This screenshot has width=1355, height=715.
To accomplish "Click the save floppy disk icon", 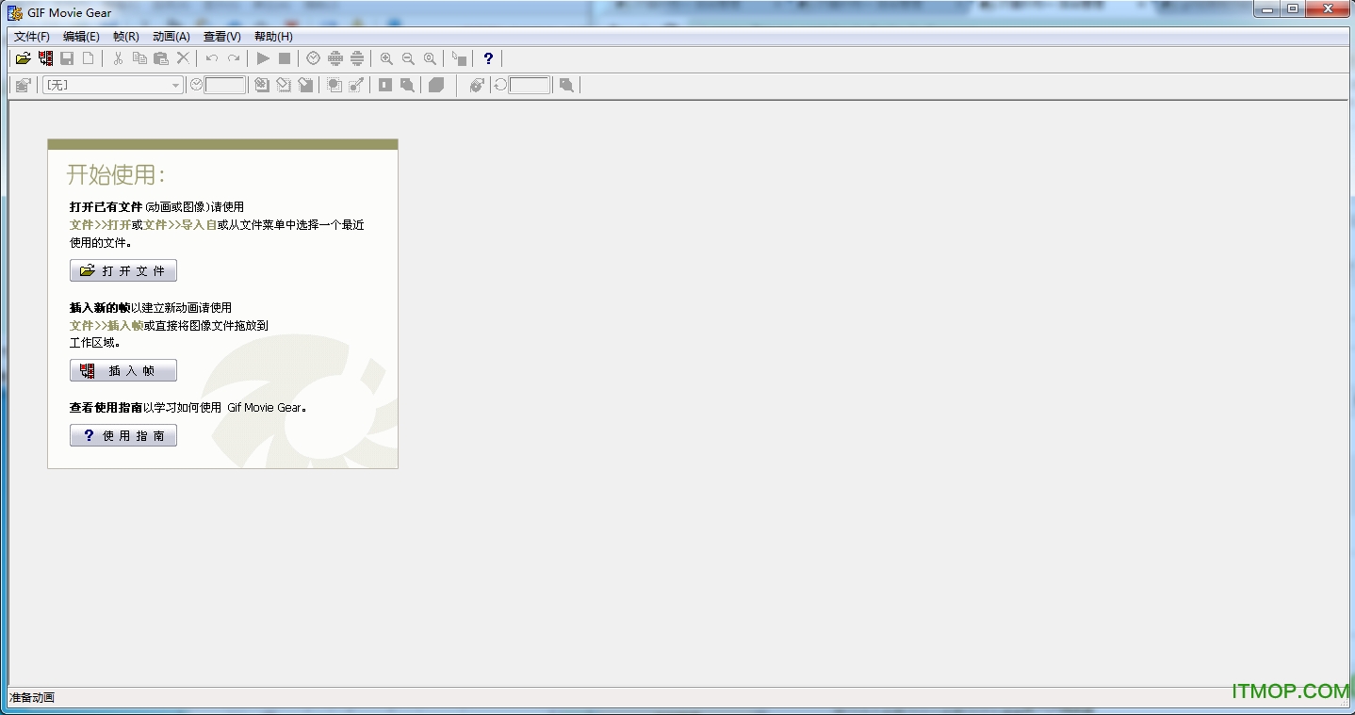I will click(x=67, y=58).
